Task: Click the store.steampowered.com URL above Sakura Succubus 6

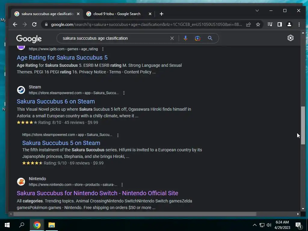Action: (x=74, y=93)
